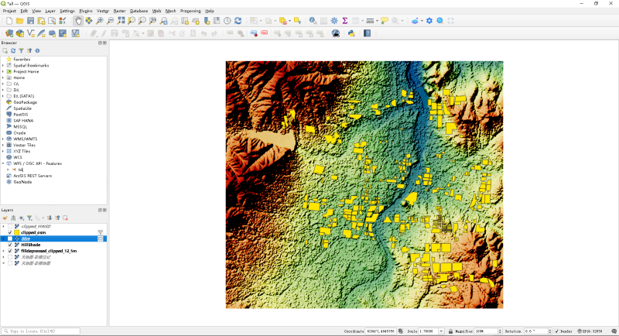Uncheck the clipped_osm layer visibility
Screen dimensions: 619x336
click(x=10, y=232)
